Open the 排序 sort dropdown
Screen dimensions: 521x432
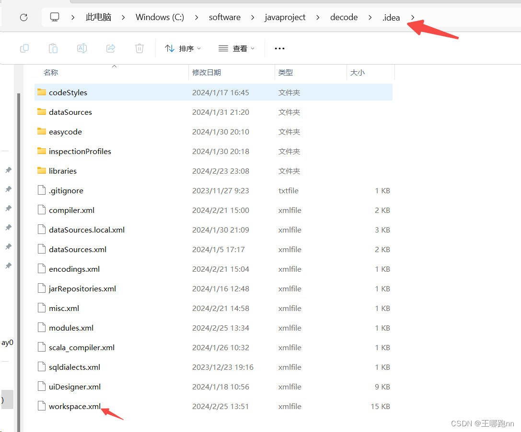tap(183, 48)
